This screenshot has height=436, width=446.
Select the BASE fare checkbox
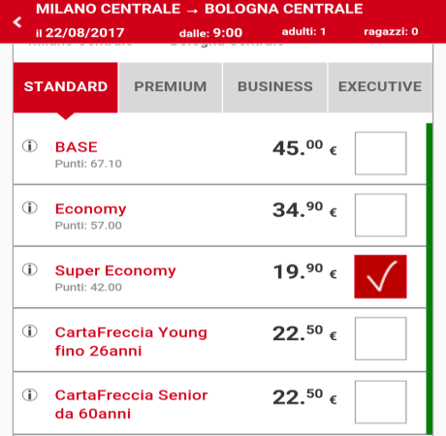pos(380,153)
